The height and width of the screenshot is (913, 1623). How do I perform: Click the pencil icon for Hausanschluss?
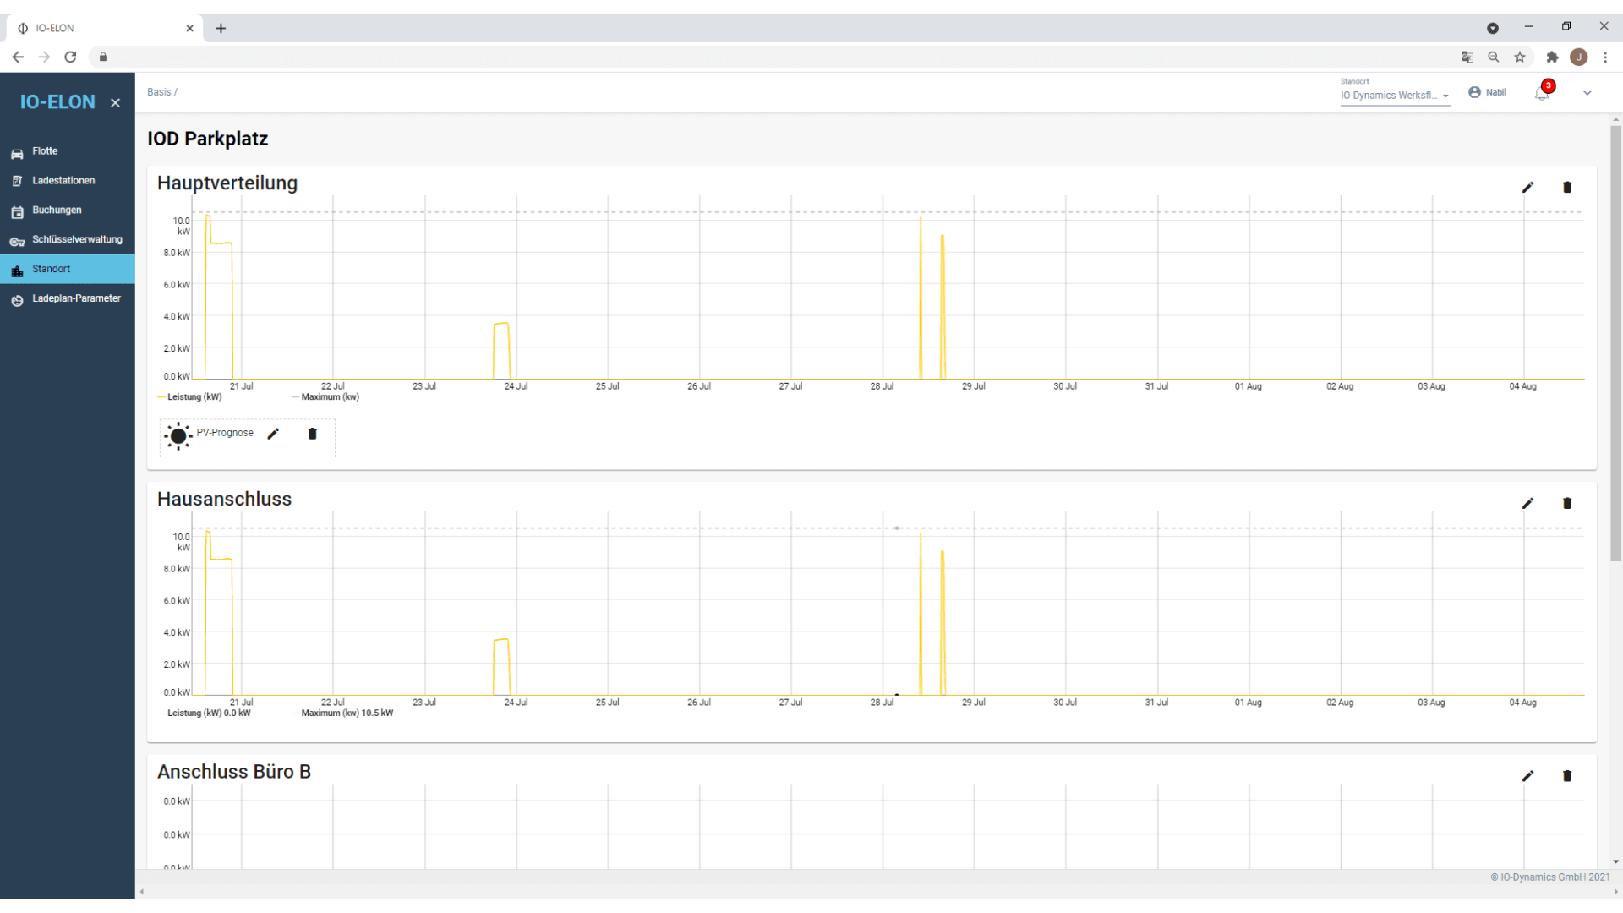click(1527, 504)
